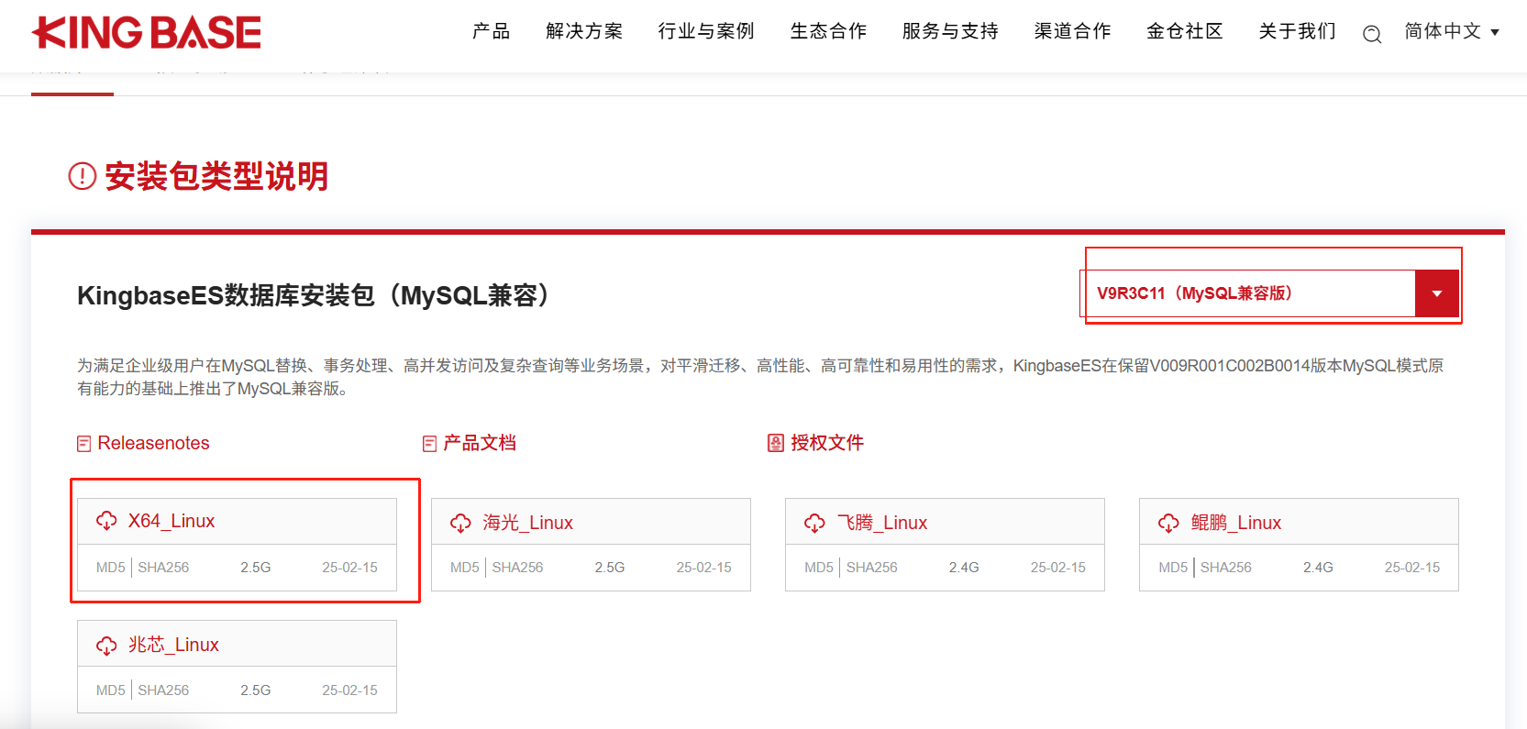Viewport: 1527px width, 729px height.
Task: Click the 兆芯_Linux download cloud icon
Action: 106,646
